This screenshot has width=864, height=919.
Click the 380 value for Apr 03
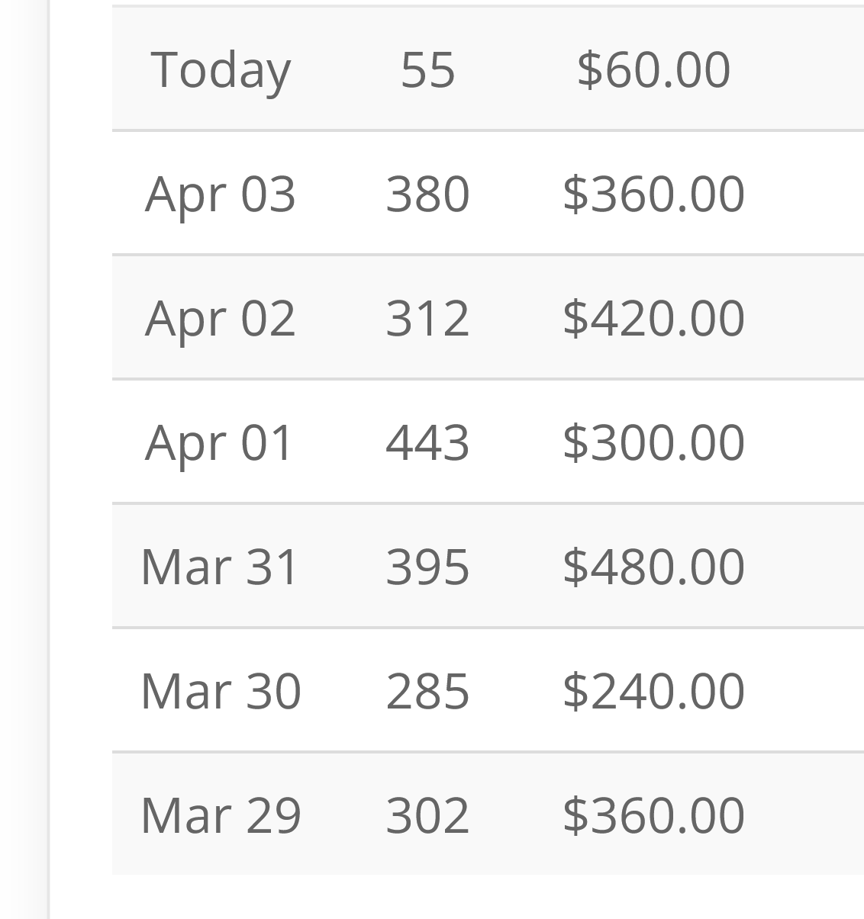tap(427, 194)
